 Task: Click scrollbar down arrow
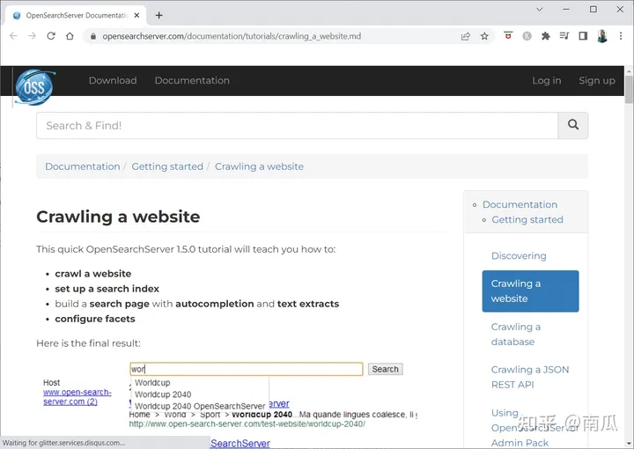[x=629, y=444]
